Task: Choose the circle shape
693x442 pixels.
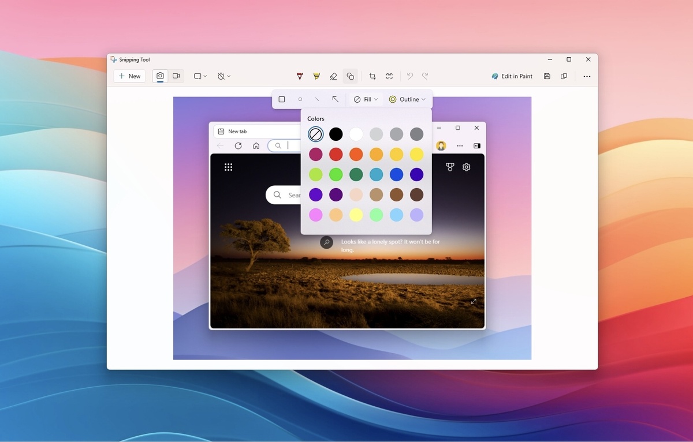Action: [300, 99]
